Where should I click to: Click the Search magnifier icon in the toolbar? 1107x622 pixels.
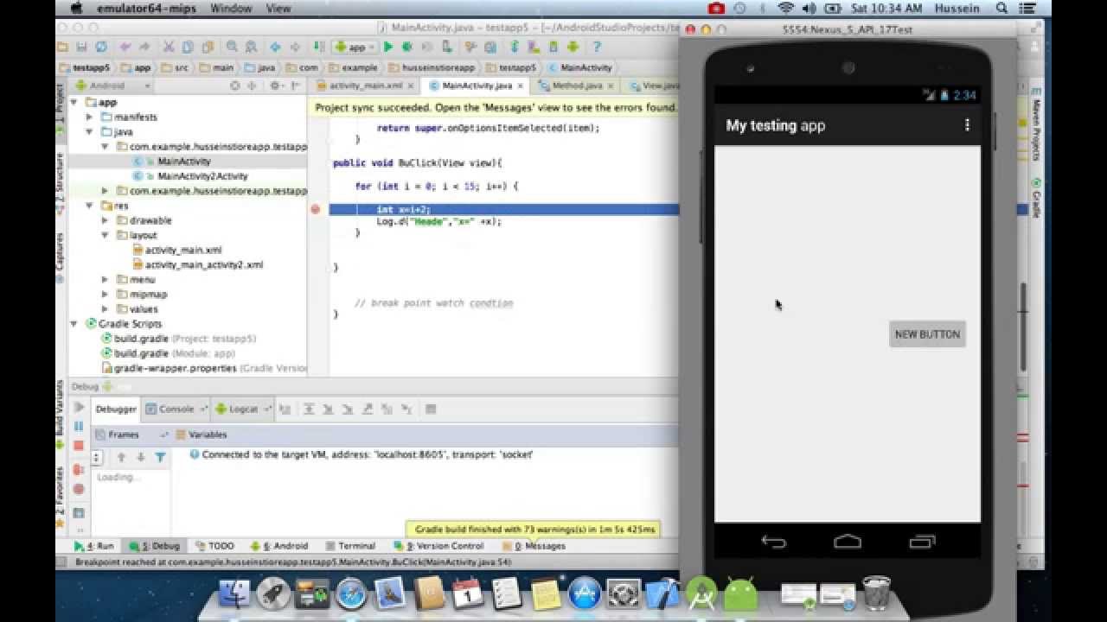(x=234, y=48)
